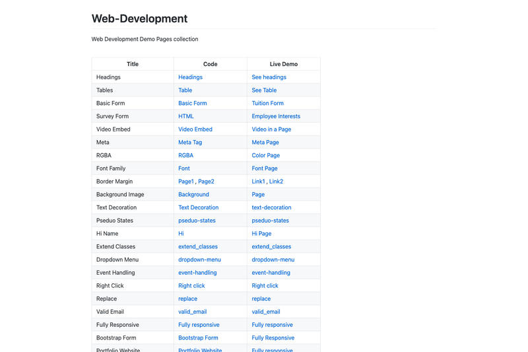Visit the Video in a Page demo

271,129
